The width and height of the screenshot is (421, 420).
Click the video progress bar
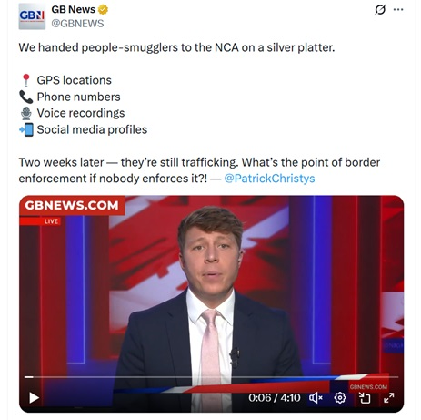click(211, 377)
